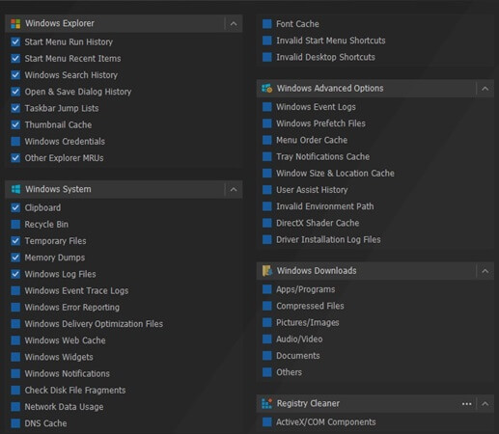The width and height of the screenshot is (499, 434).
Task: Check Windows Widgets checkbox
Action: pos(15,357)
